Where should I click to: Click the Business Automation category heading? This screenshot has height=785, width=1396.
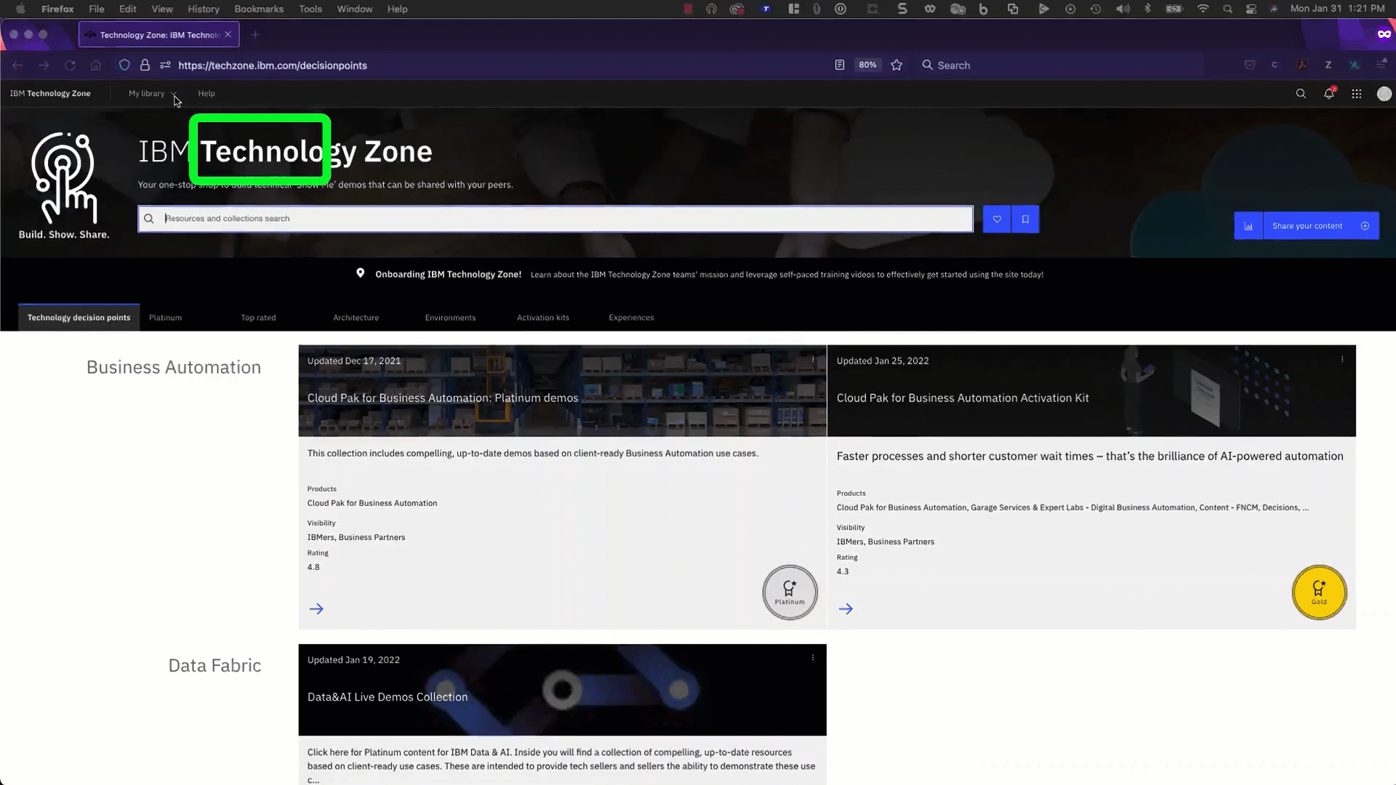coord(174,367)
